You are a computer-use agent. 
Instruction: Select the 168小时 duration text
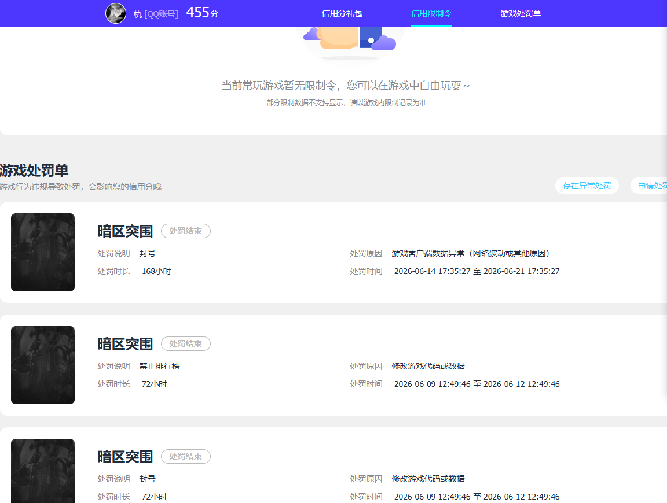pyautogui.click(x=156, y=271)
